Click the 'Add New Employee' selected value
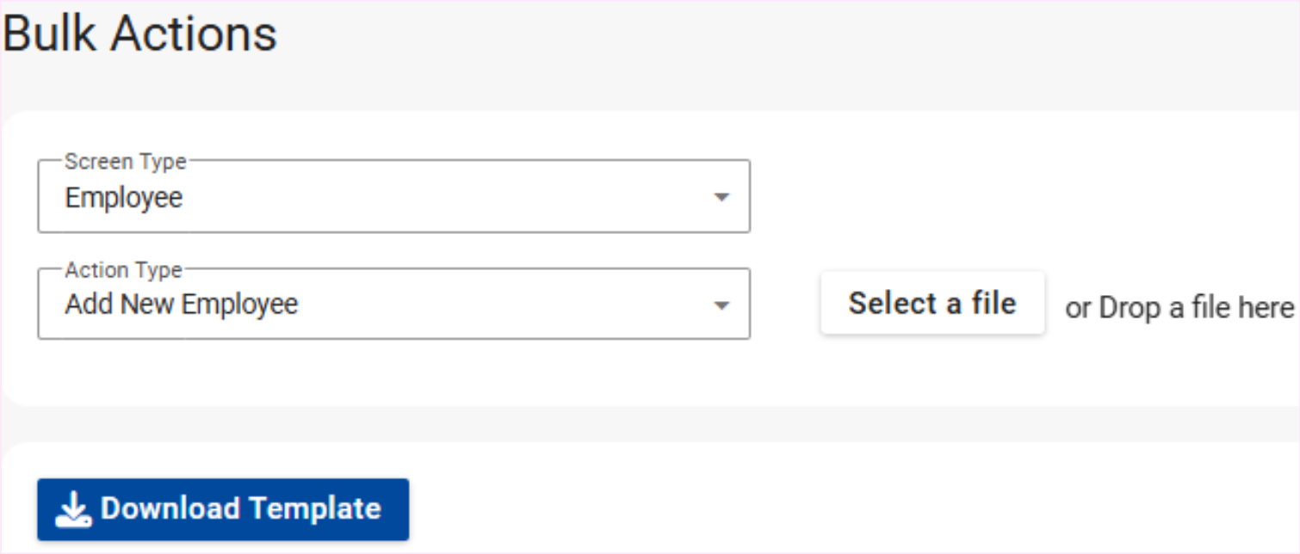This screenshot has height=554, width=1300. pos(182,305)
